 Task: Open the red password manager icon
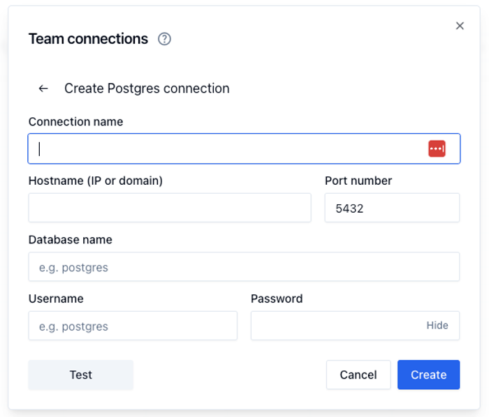pos(437,149)
